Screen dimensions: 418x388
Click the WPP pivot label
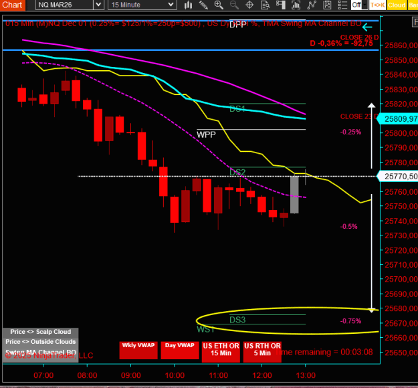(206, 134)
